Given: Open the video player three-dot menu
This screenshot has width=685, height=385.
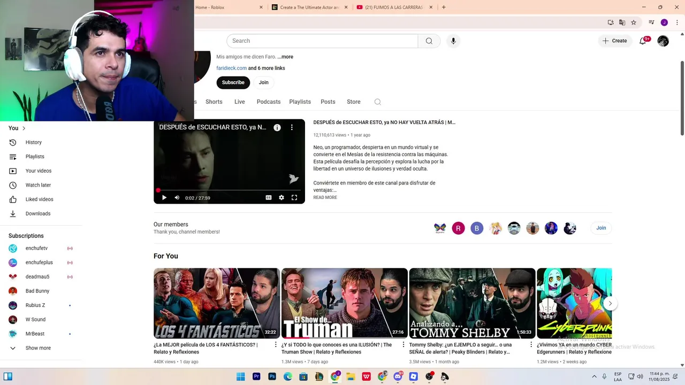Looking at the screenshot, I should click(x=292, y=127).
